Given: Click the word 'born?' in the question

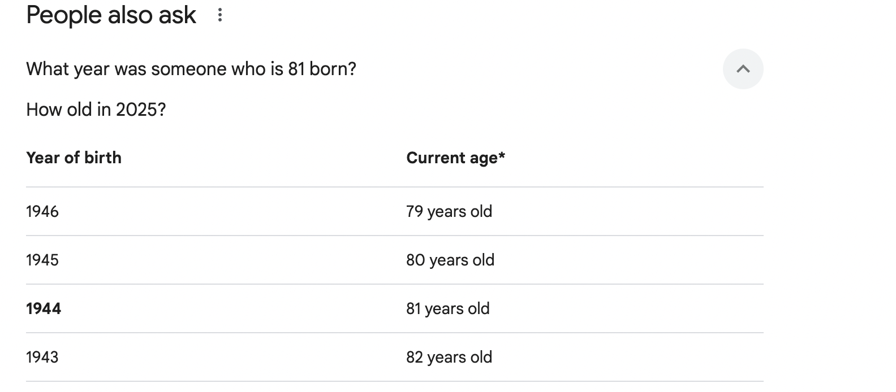Looking at the screenshot, I should tap(333, 69).
